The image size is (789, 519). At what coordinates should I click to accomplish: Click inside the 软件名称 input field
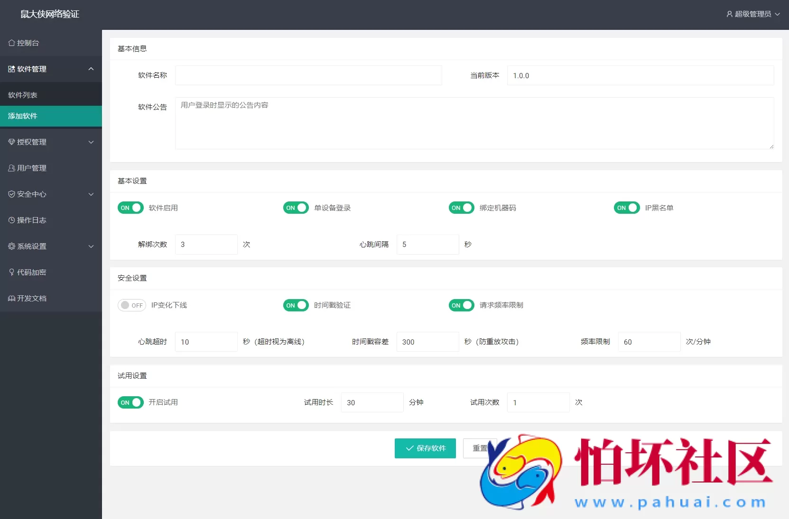(308, 75)
